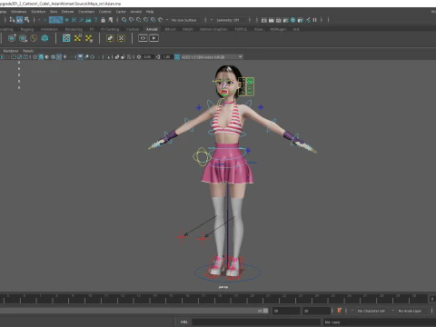
Task: Open the Help menu
Action: tap(150, 12)
